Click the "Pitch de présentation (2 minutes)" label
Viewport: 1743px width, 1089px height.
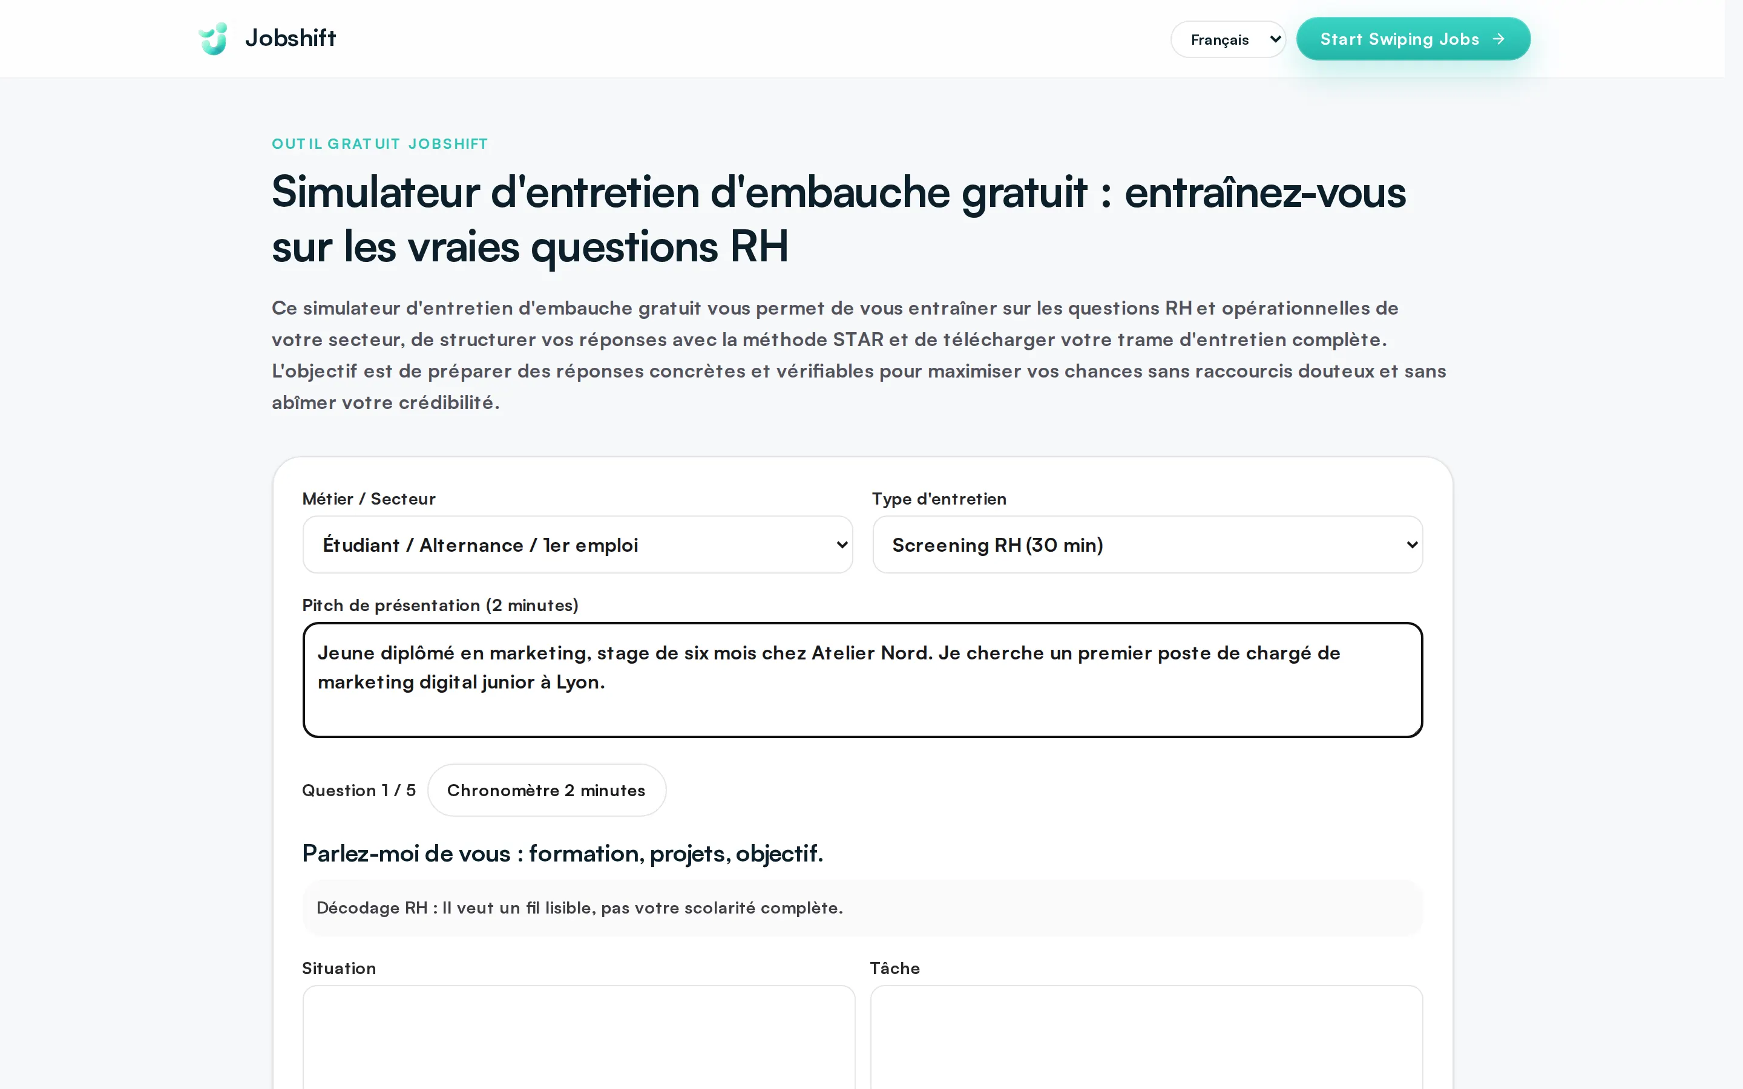tap(440, 605)
